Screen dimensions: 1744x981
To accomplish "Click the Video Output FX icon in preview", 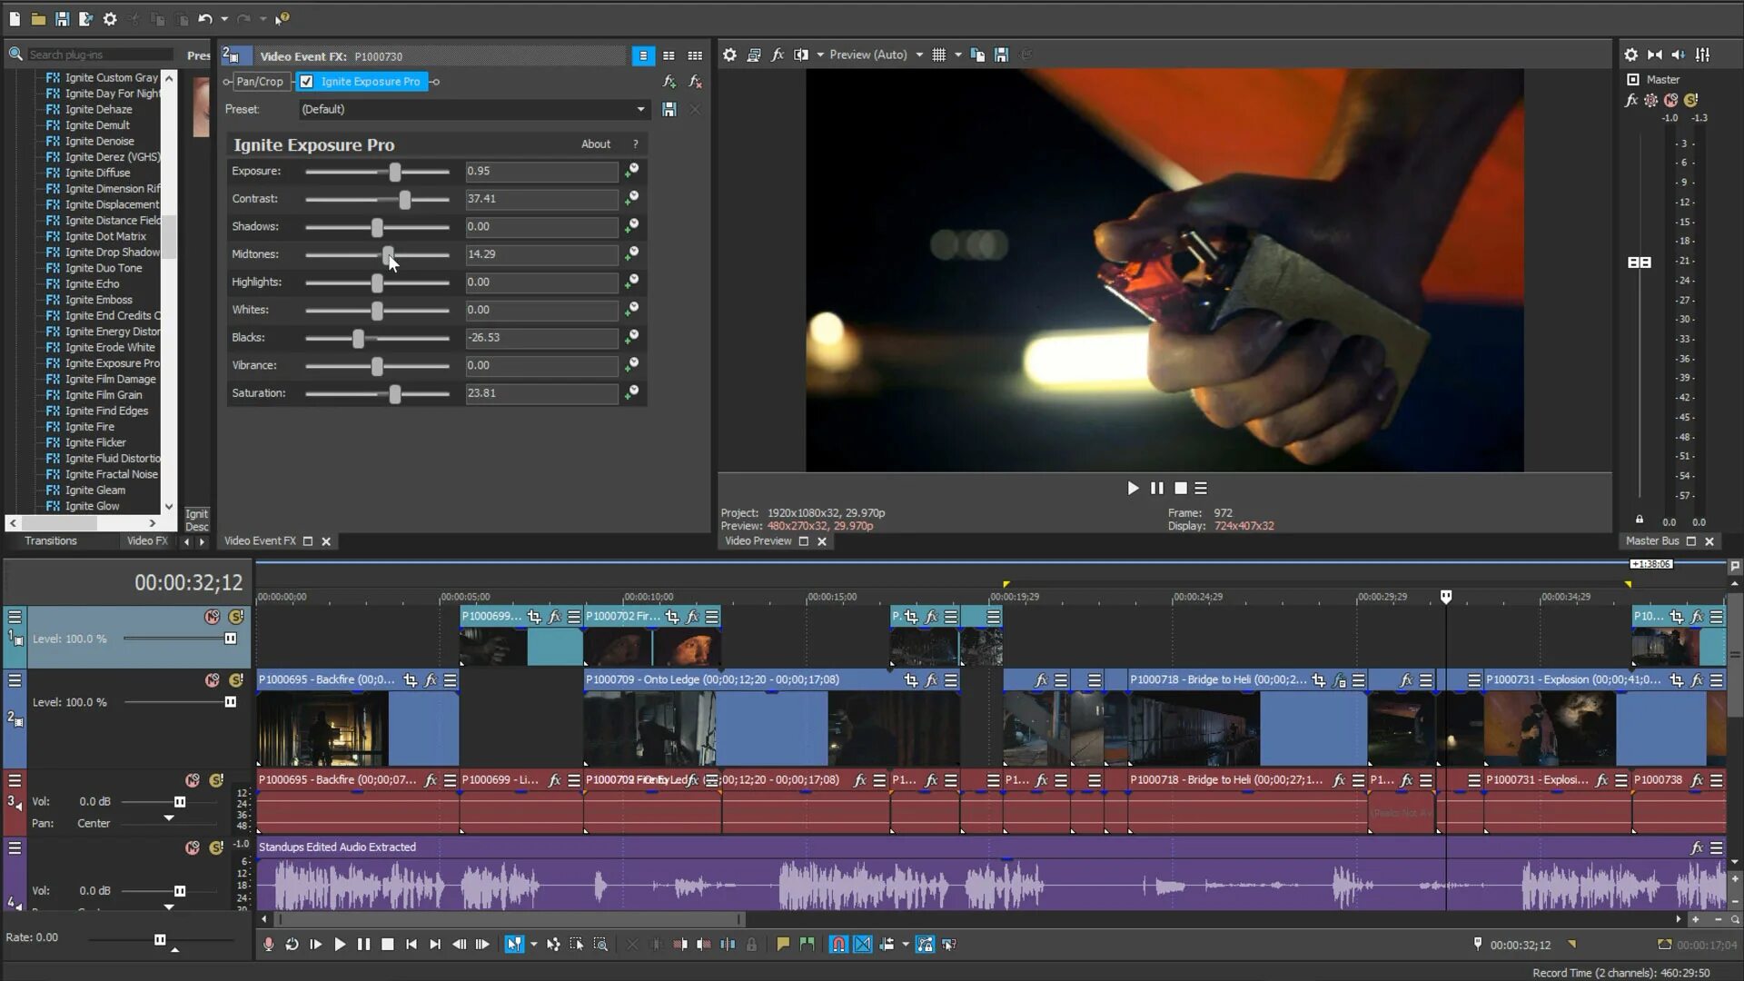I will click(778, 54).
